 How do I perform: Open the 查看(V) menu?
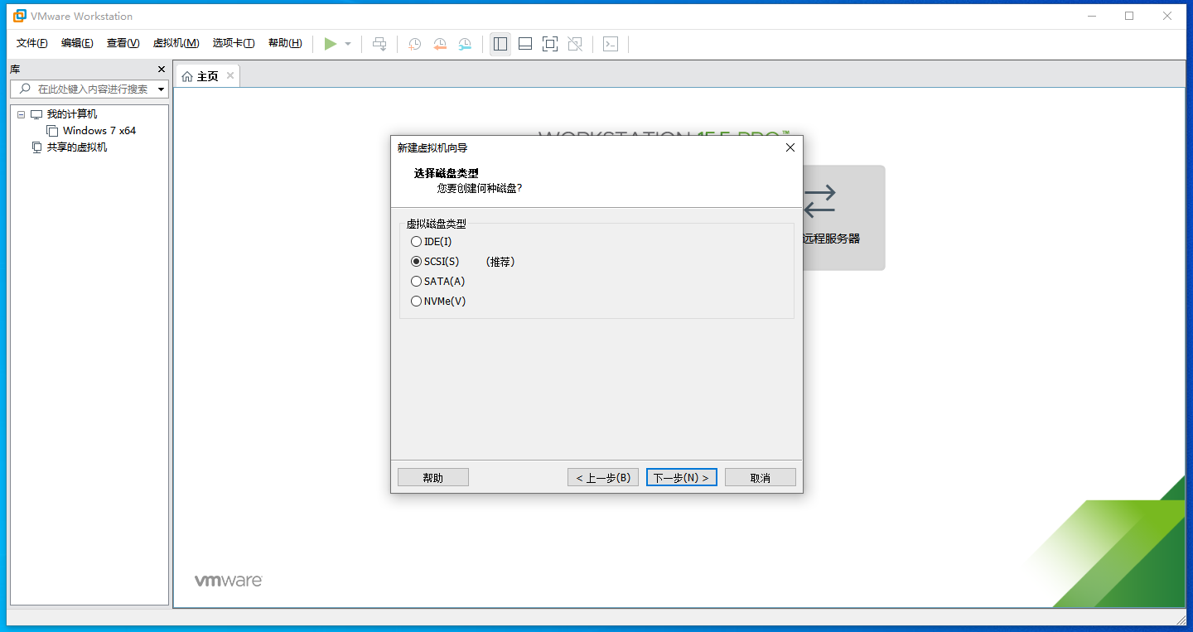tap(123, 43)
